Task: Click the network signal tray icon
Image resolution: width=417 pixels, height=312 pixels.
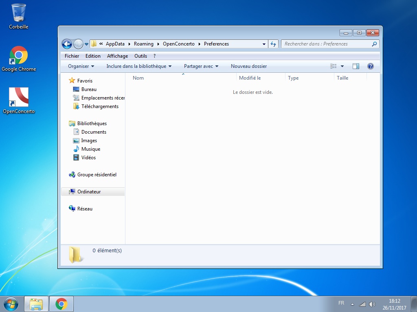Action: 362,304
